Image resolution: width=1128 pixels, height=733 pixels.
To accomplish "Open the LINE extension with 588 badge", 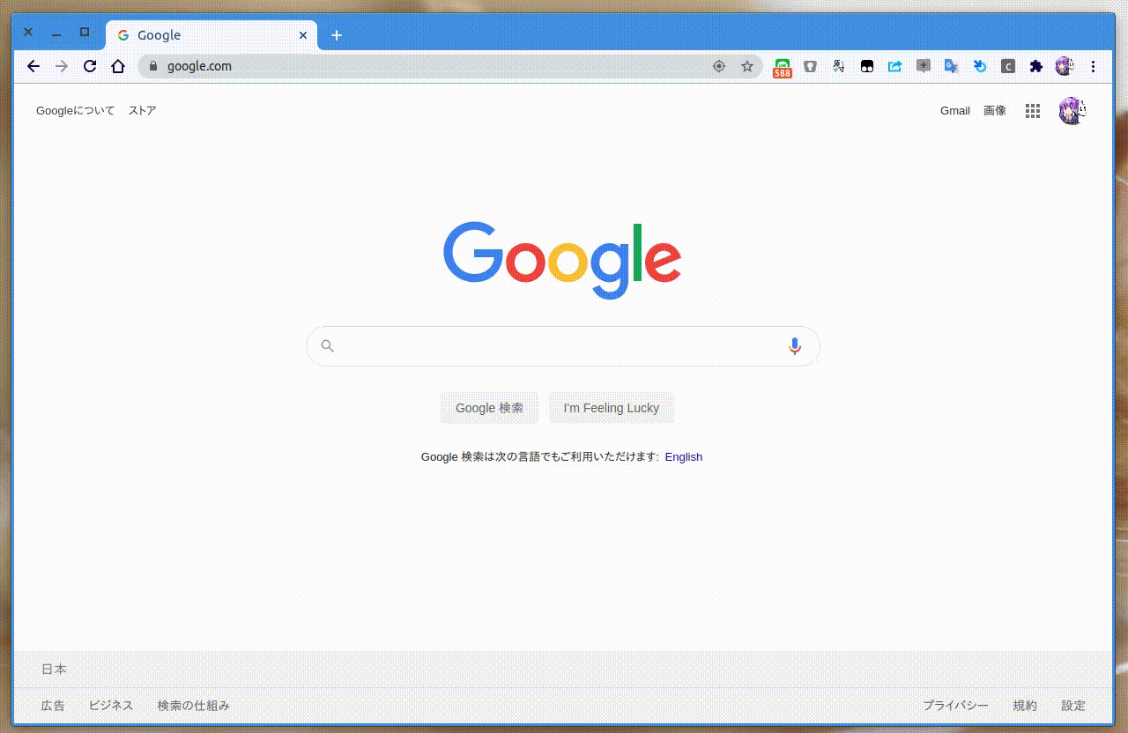I will [x=782, y=68].
